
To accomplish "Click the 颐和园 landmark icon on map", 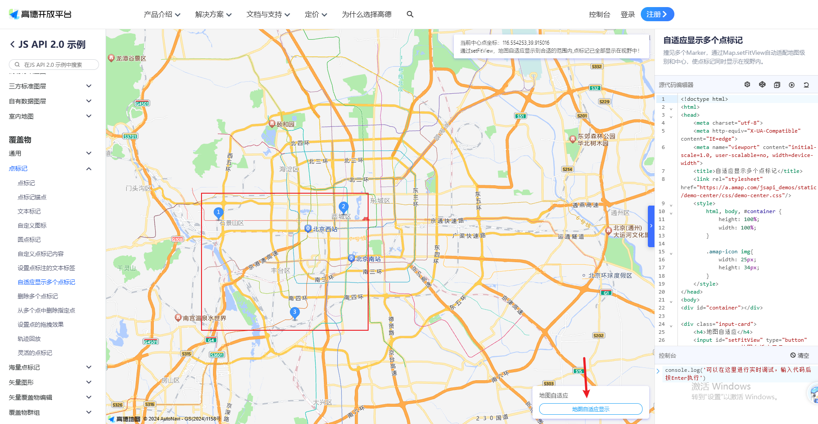I will (272, 124).
